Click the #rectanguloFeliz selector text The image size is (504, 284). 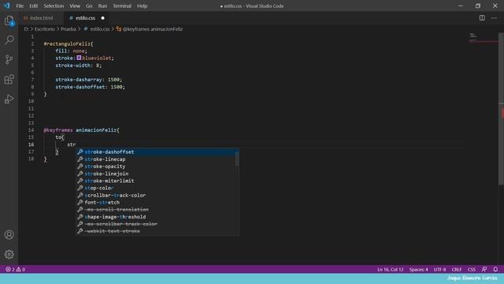[x=69, y=44]
